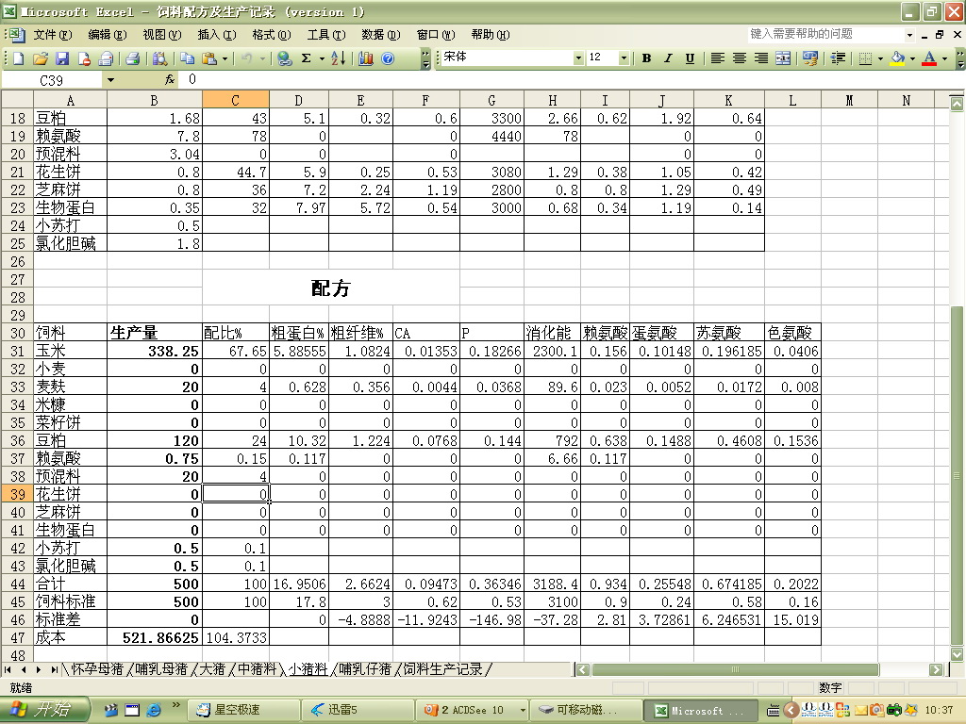The image size is (966, 724).
Task: Open a file with the Open folder icon
Action: click(41, 58)
